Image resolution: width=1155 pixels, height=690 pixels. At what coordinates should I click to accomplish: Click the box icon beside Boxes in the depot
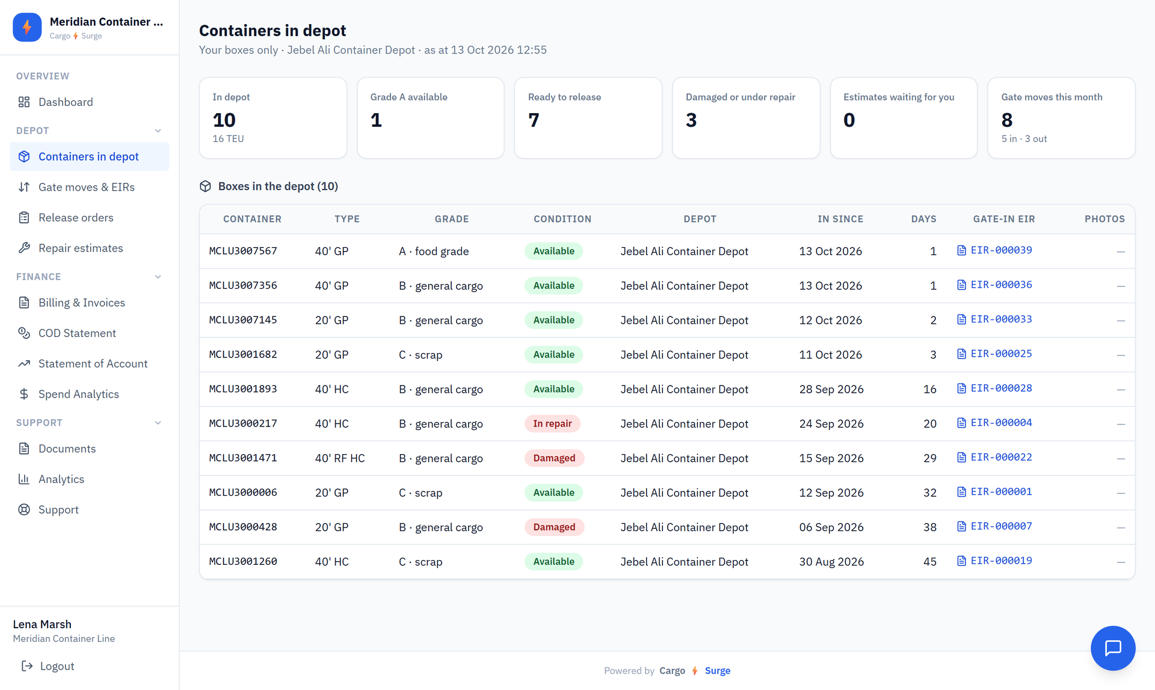point(205,186)
